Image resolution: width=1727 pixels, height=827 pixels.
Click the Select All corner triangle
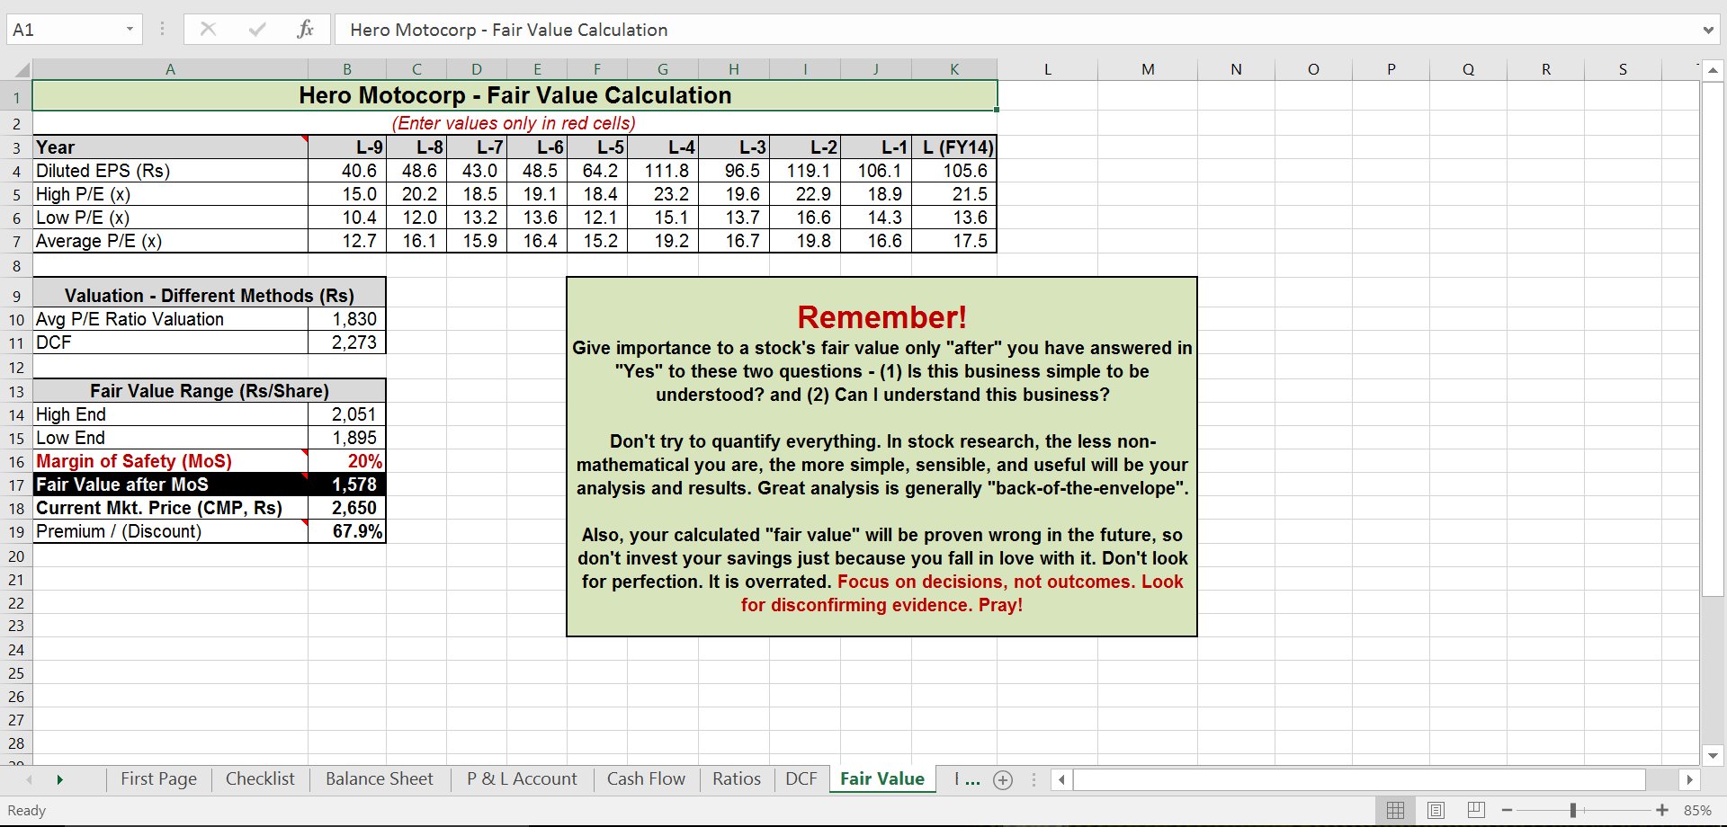[x=22, y=69]
